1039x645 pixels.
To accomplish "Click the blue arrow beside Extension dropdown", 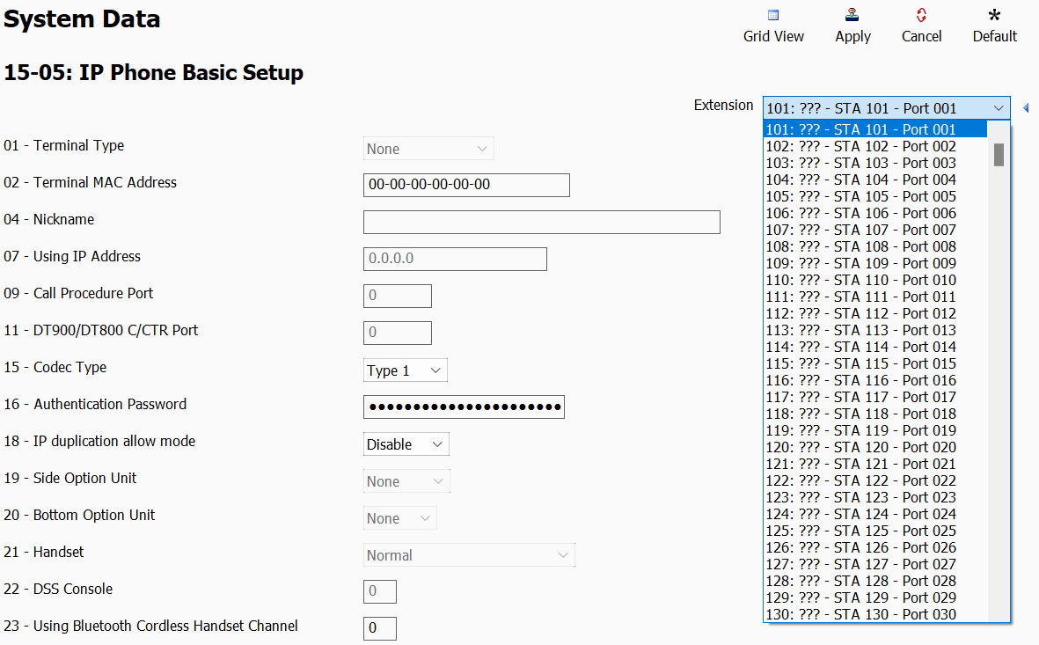I will [1026, 107].
